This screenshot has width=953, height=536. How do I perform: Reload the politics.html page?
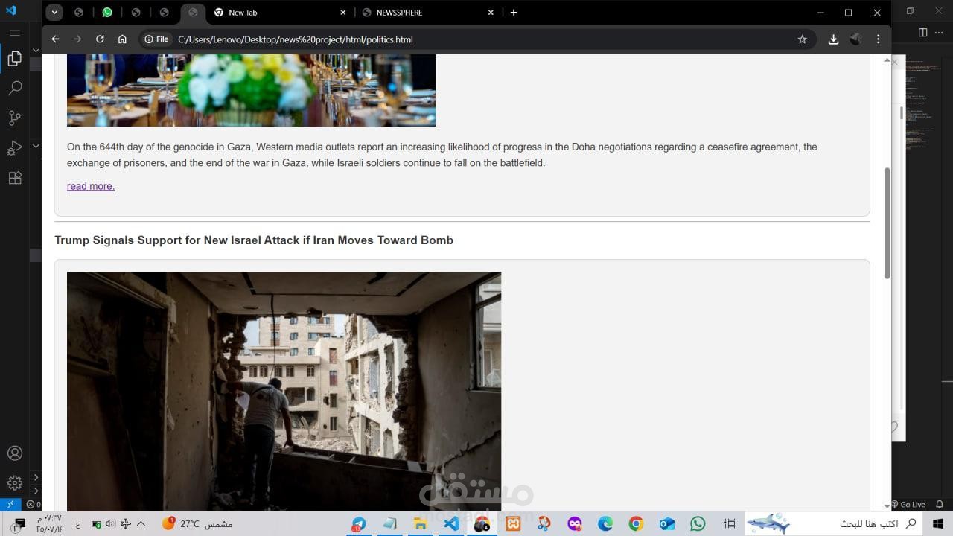point(100,39)
